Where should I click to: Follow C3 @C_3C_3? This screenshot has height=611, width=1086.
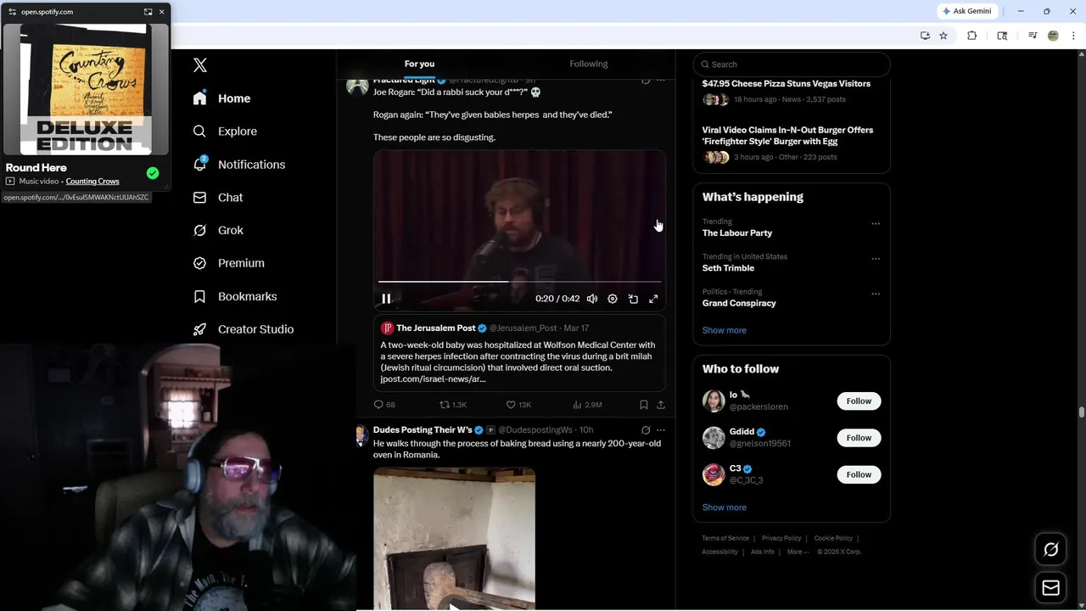coord(859,474)
